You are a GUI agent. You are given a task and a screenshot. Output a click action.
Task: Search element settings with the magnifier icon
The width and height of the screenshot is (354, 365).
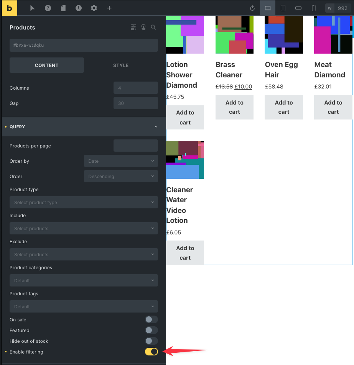click(153, 27)
